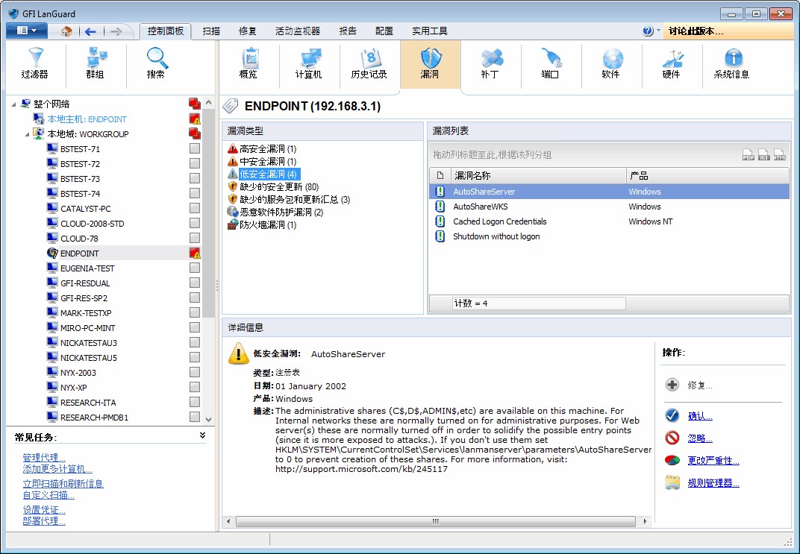Screen dimensions: 800x554
Task: Export vulnerability list to XLS
Action: click(763, 154)
